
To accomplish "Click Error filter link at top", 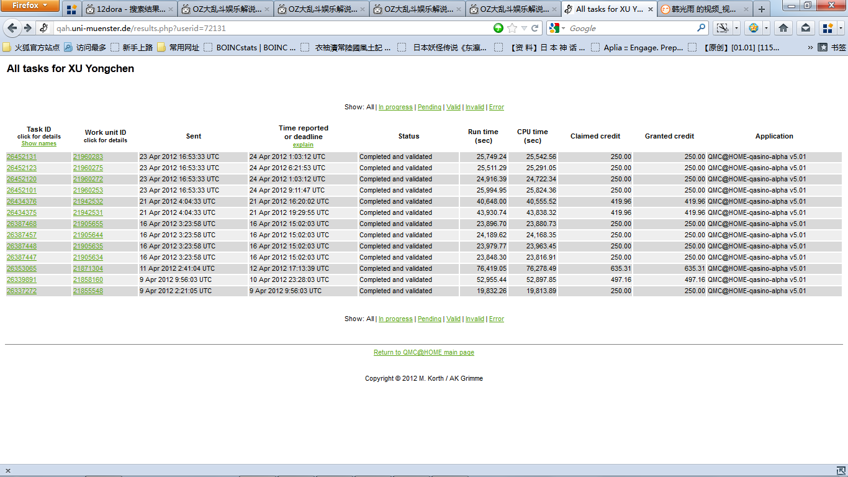I will tap(497, 107).
